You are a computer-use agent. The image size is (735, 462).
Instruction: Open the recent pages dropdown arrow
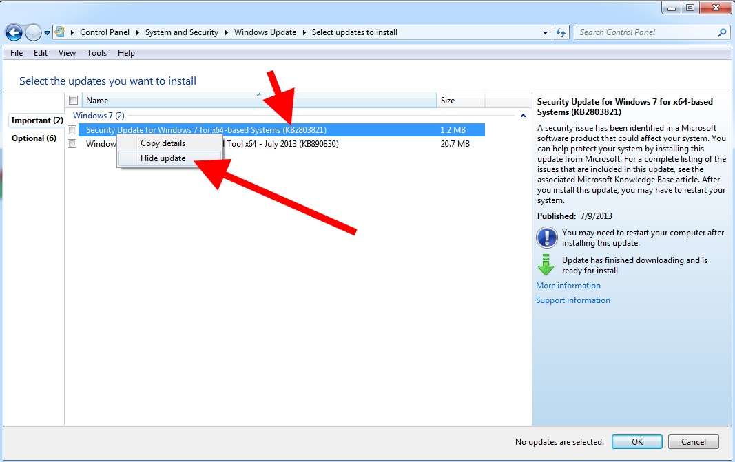click(47, 33)
